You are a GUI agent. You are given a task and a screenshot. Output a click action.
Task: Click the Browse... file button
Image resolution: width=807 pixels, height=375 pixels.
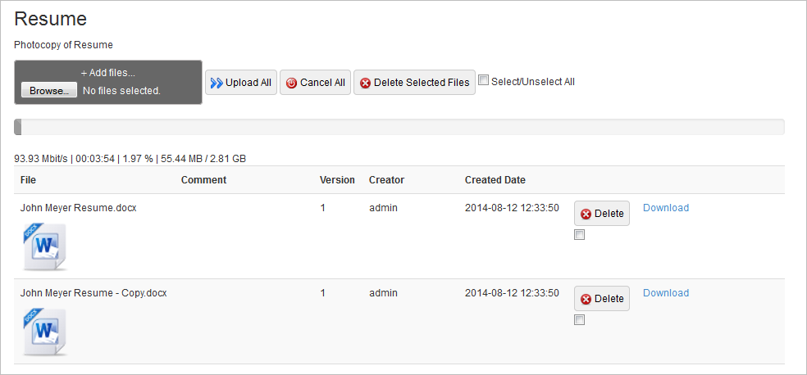(x=49, y=91)
